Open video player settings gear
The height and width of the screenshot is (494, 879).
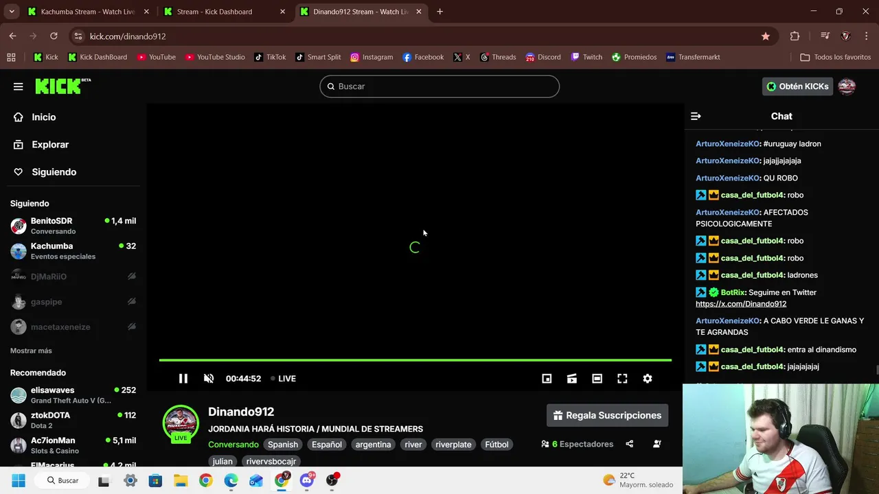click(x=648, y=379)
